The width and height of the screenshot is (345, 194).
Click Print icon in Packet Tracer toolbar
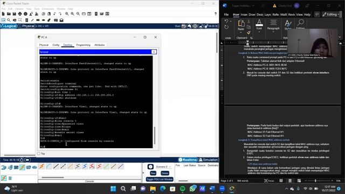(x=20, y=14)
